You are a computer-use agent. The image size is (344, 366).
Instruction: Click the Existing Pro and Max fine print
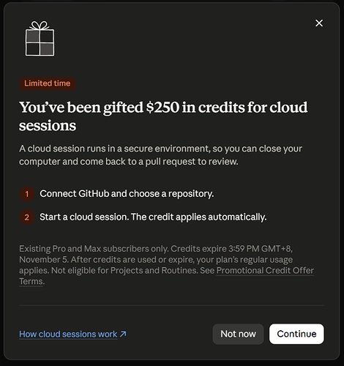(x=166, y=265)
